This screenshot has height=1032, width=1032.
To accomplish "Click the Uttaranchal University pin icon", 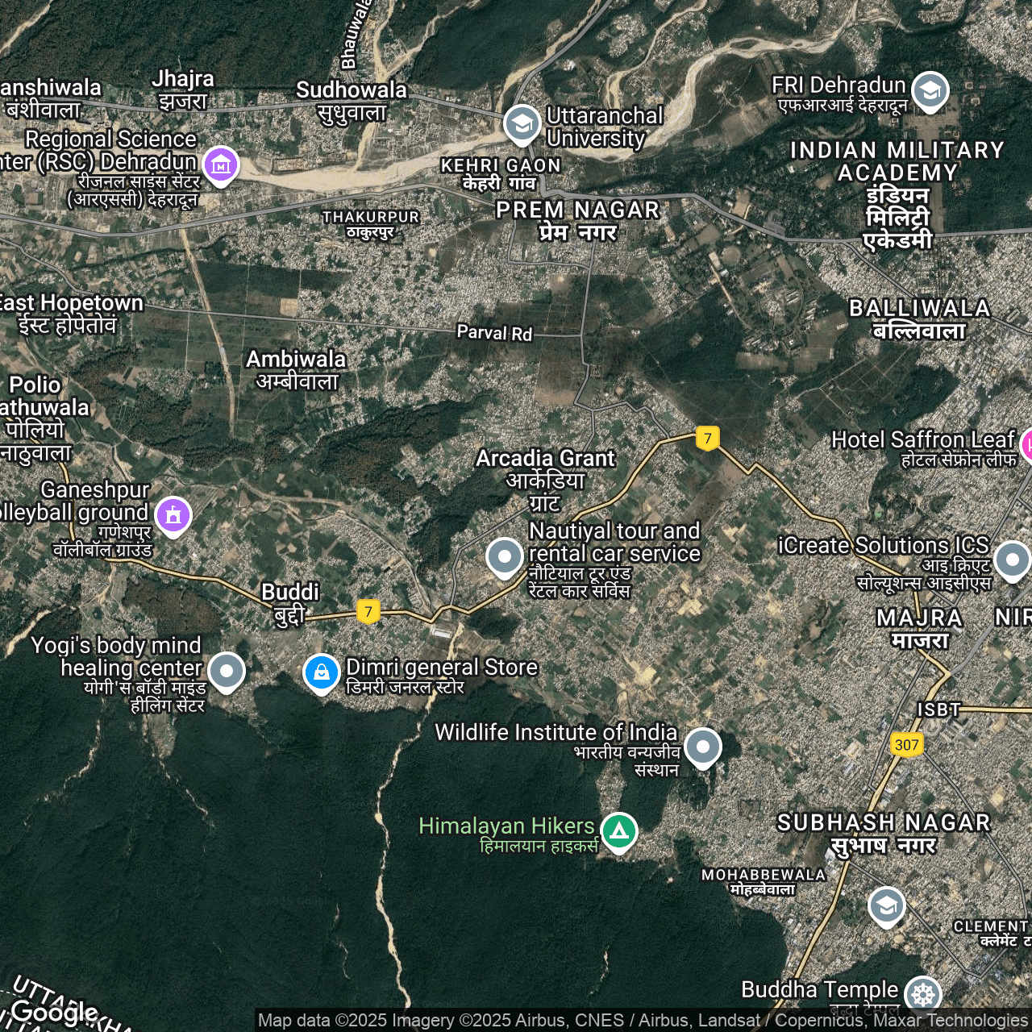I will click(522, 124).
